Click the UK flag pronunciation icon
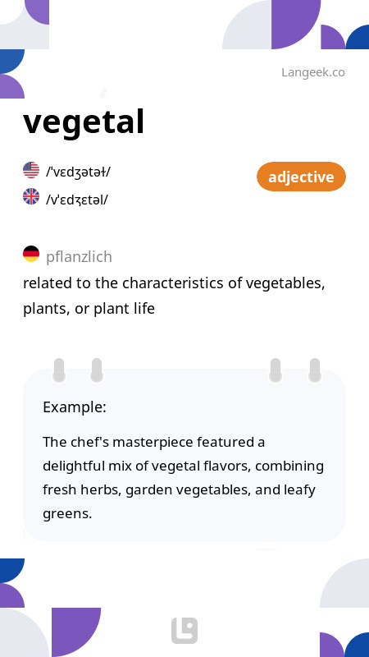 31,196
